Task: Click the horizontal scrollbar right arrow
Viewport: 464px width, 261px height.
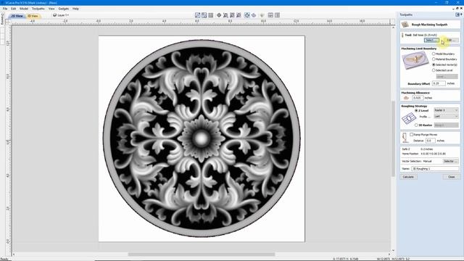Action: click(389, 254)
